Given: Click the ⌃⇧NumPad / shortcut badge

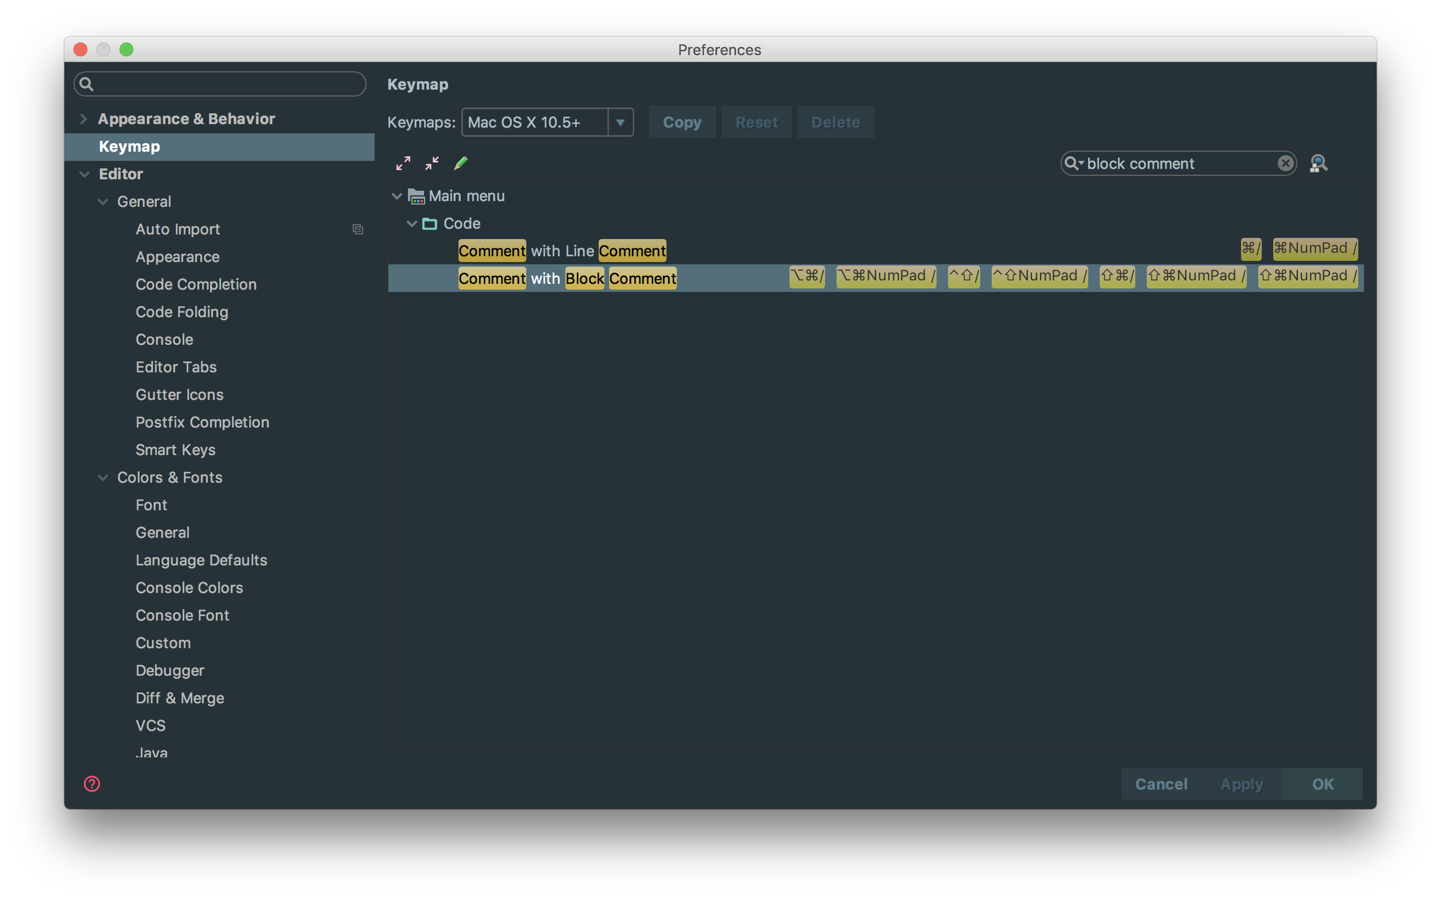Looking at the screenshot, I should [x=1039, y=276].
